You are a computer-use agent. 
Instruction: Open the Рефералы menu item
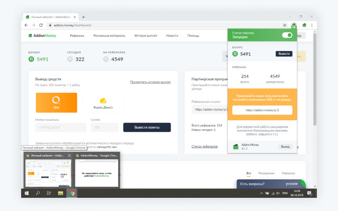[77, 36]
